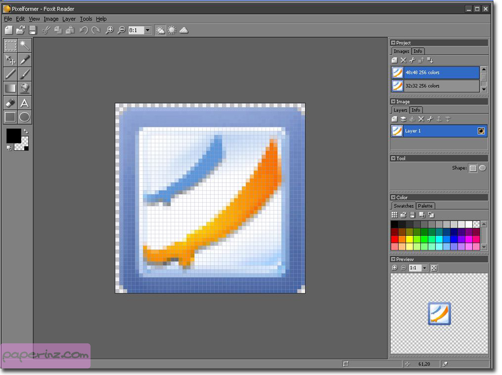Copy selection from main toolbar

click(x=58, y=30)
